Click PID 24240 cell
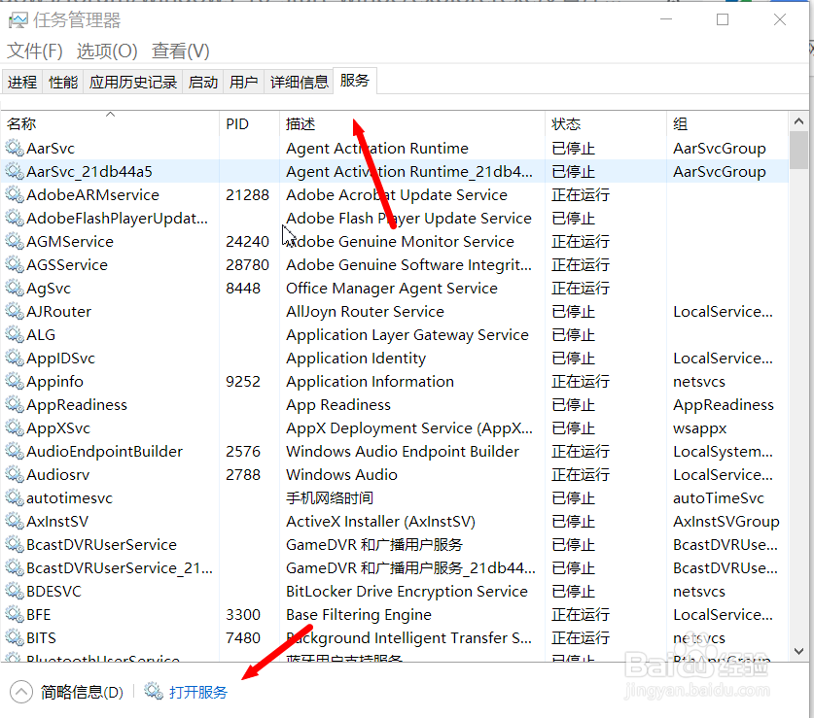 247,241
